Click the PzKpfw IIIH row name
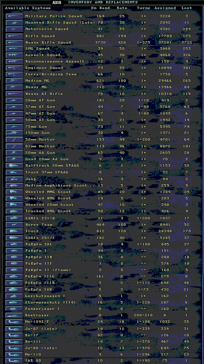Viewport: 204px width, 364px height. click(x=40, y=283)
